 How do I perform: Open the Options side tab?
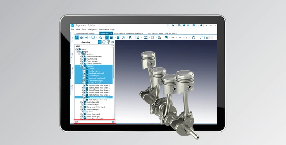click(72, 87)
